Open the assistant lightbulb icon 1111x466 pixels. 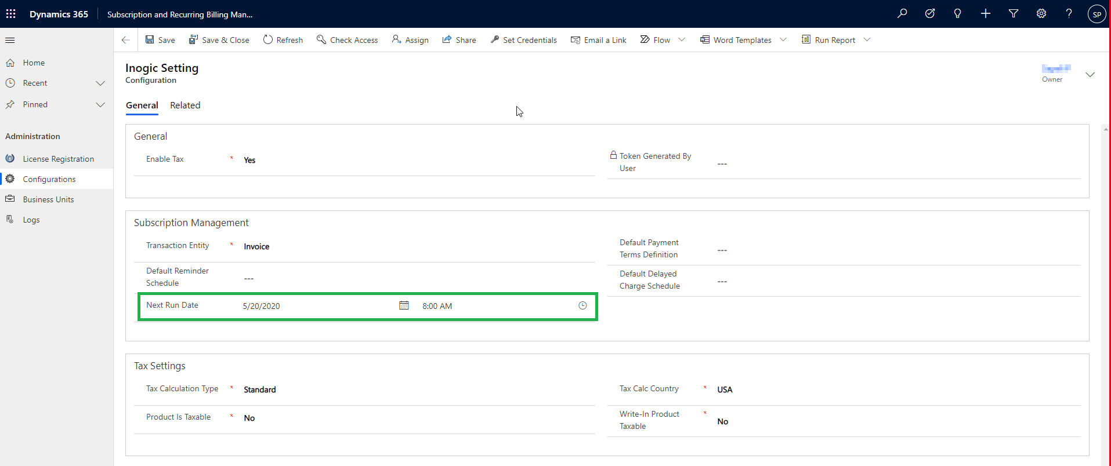pos(958,13)
